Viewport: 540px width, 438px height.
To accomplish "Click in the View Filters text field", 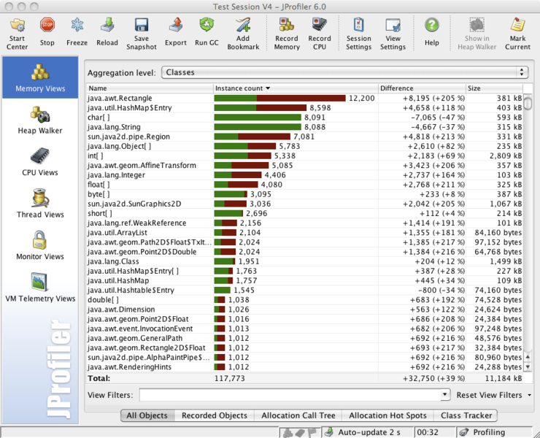I will pos(290,395).
